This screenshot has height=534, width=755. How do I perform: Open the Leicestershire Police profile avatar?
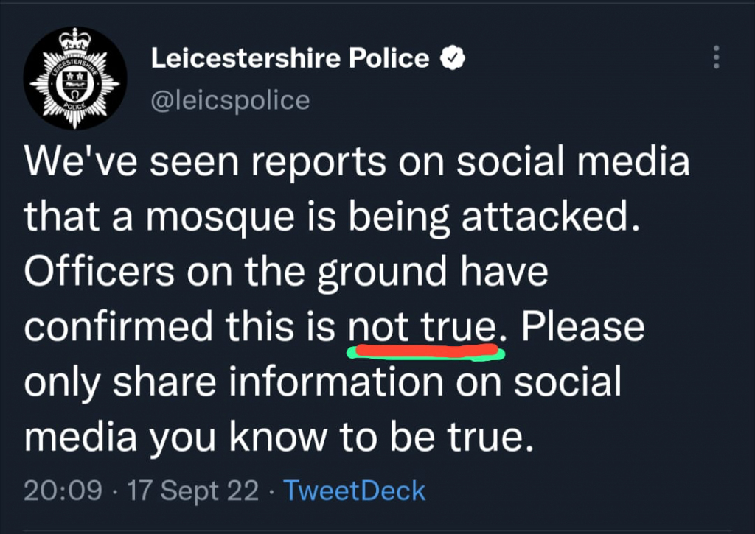75,79
